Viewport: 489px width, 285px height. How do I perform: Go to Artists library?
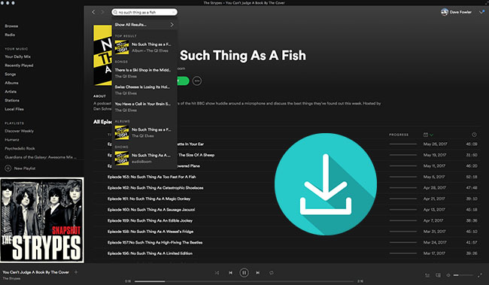tap(11, 92)
